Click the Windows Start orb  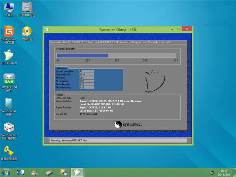[x=6, y=172]
